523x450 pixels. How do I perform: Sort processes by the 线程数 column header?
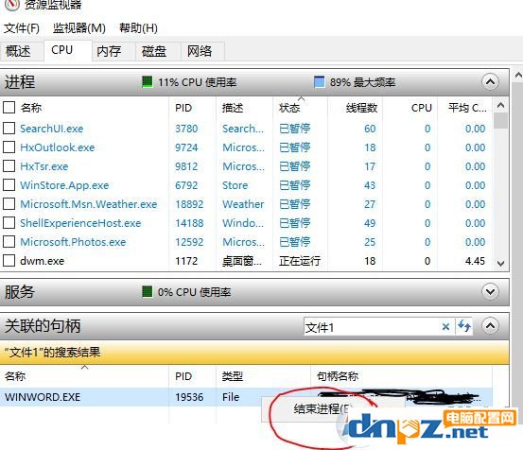pos(361,108)
